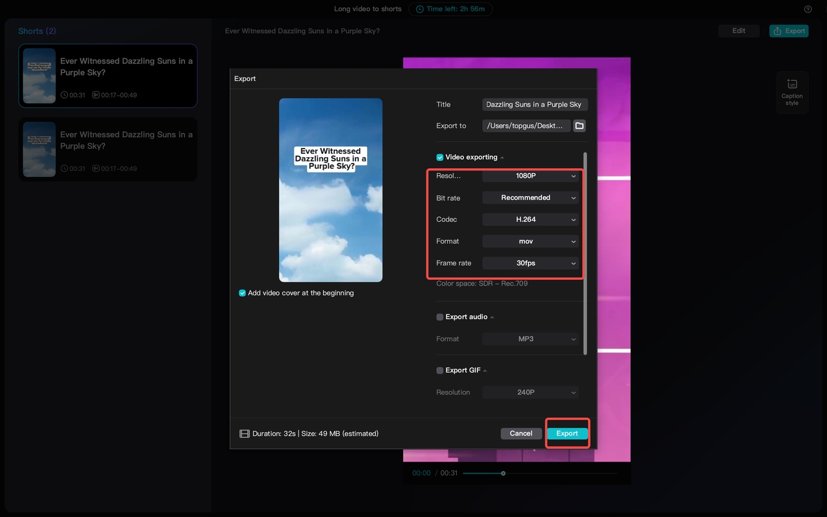The height and width of the screenshot is (517, 827).
Task: Click the dimmed short's title text
Action: [127, 140]
